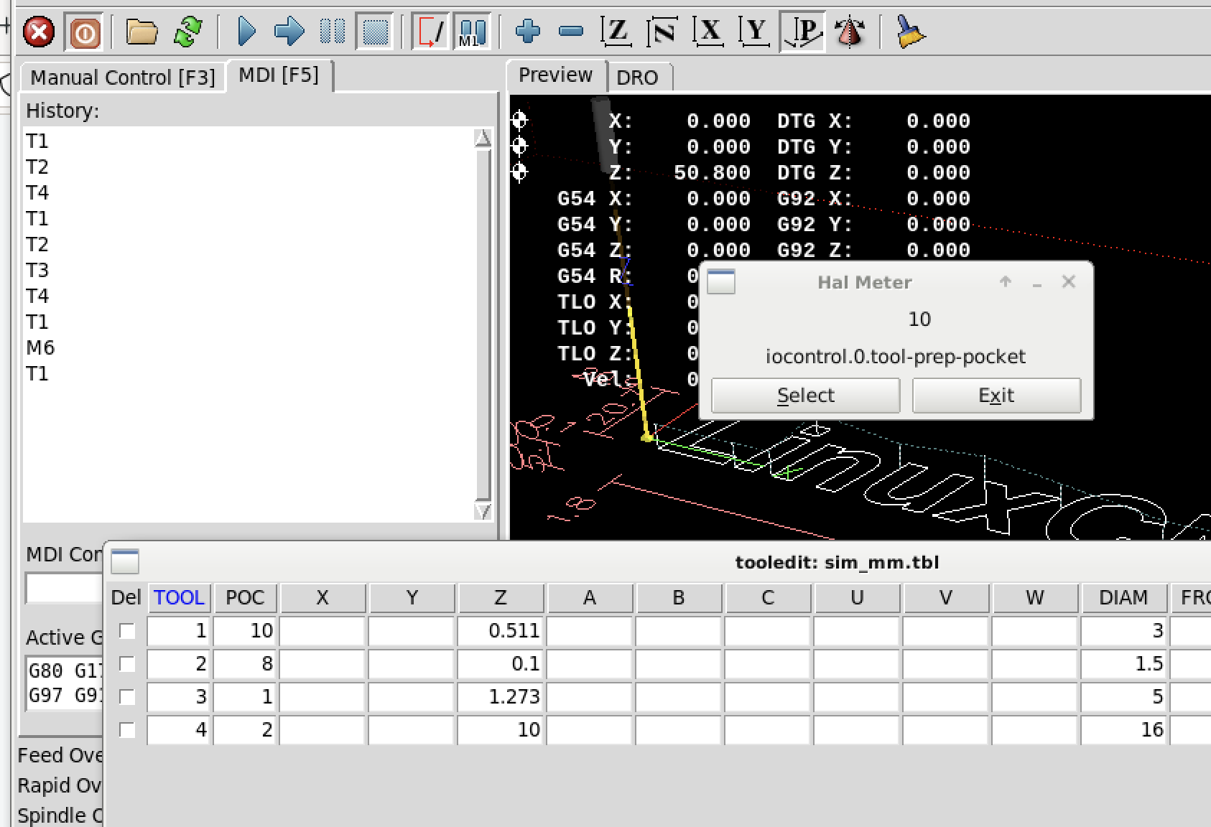This screenshot has height=827, width=1211.
Task: Set preview to X view
Action: click(x=709, y=32)
